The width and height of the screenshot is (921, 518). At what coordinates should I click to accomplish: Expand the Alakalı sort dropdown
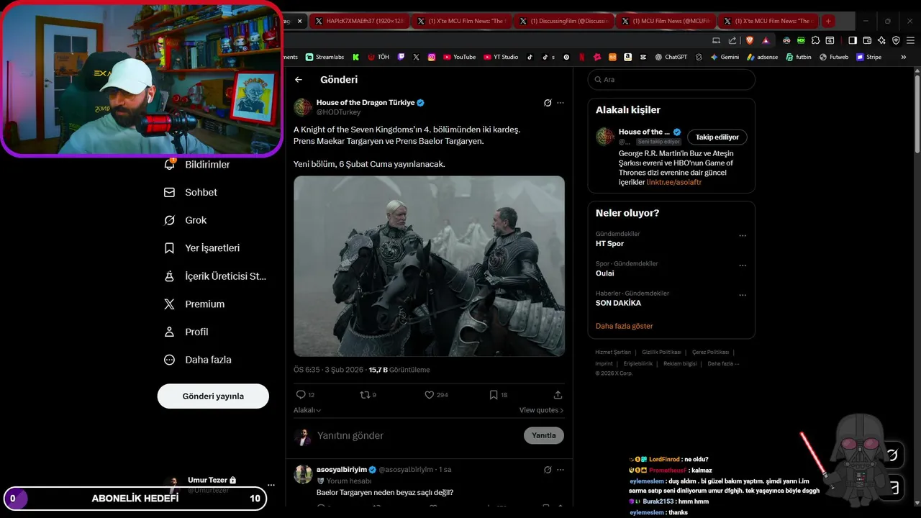click(x=307, y=410)
